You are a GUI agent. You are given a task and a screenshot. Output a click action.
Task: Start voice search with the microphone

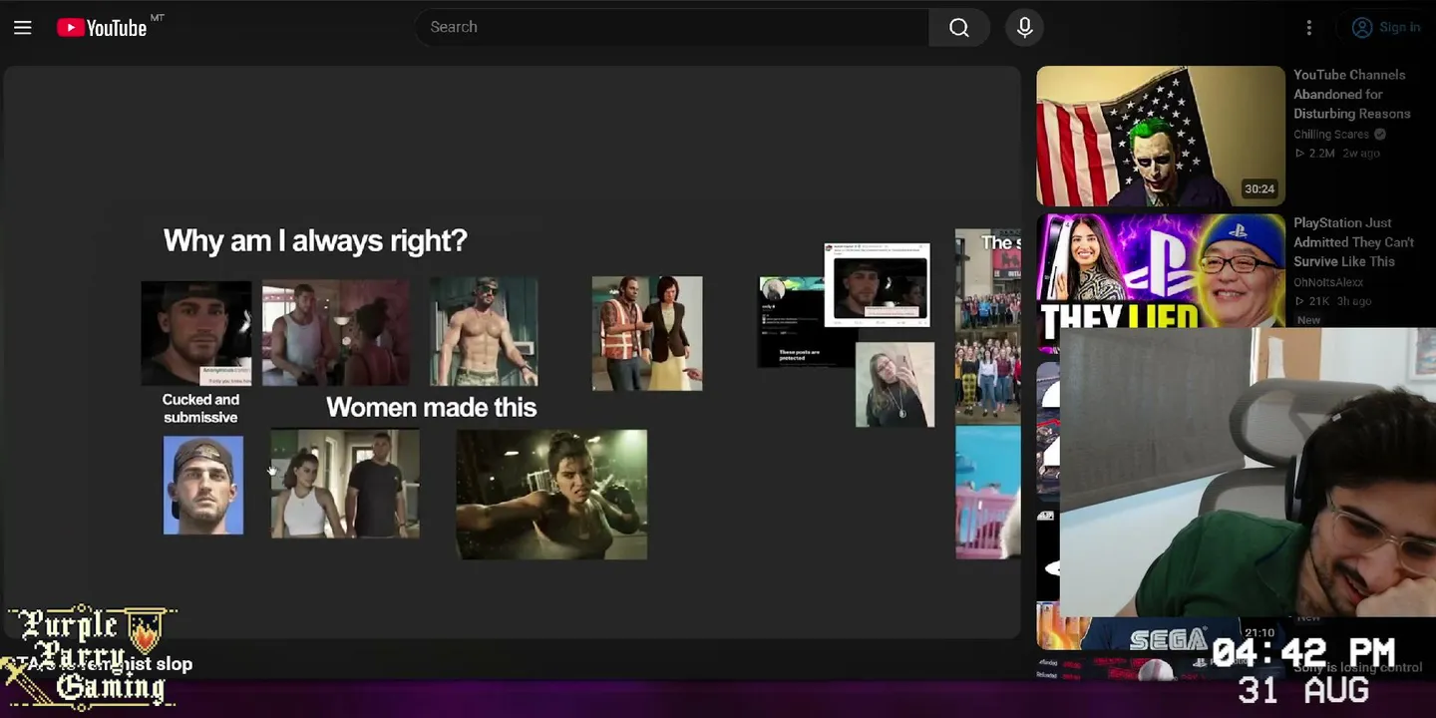[1025, 27]
